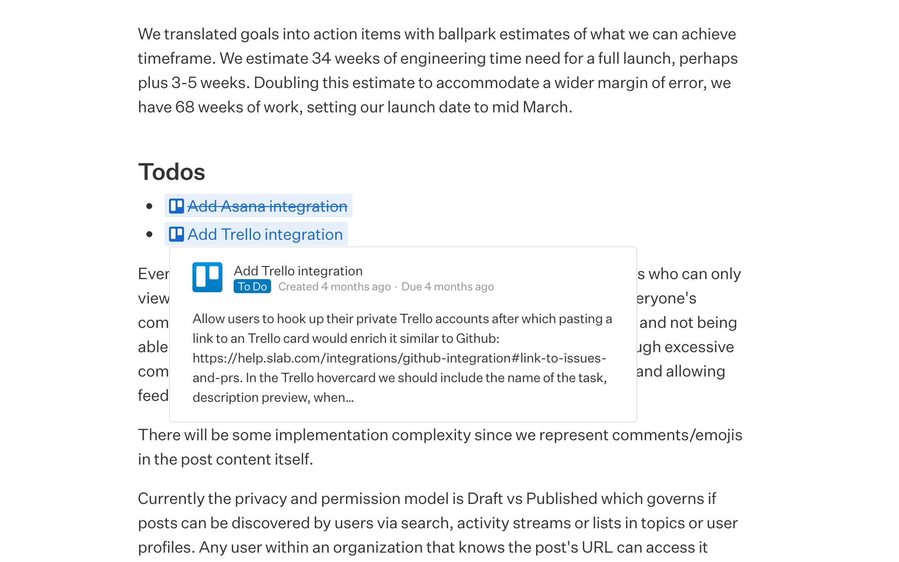Click the blue Trello board icon in the popup header
This screenshot has height=562, width=899.
[x=207, y=277]
